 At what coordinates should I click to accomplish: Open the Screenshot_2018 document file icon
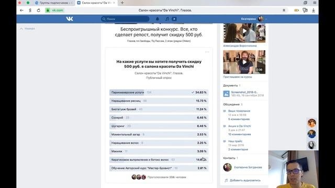click(226, 94)
